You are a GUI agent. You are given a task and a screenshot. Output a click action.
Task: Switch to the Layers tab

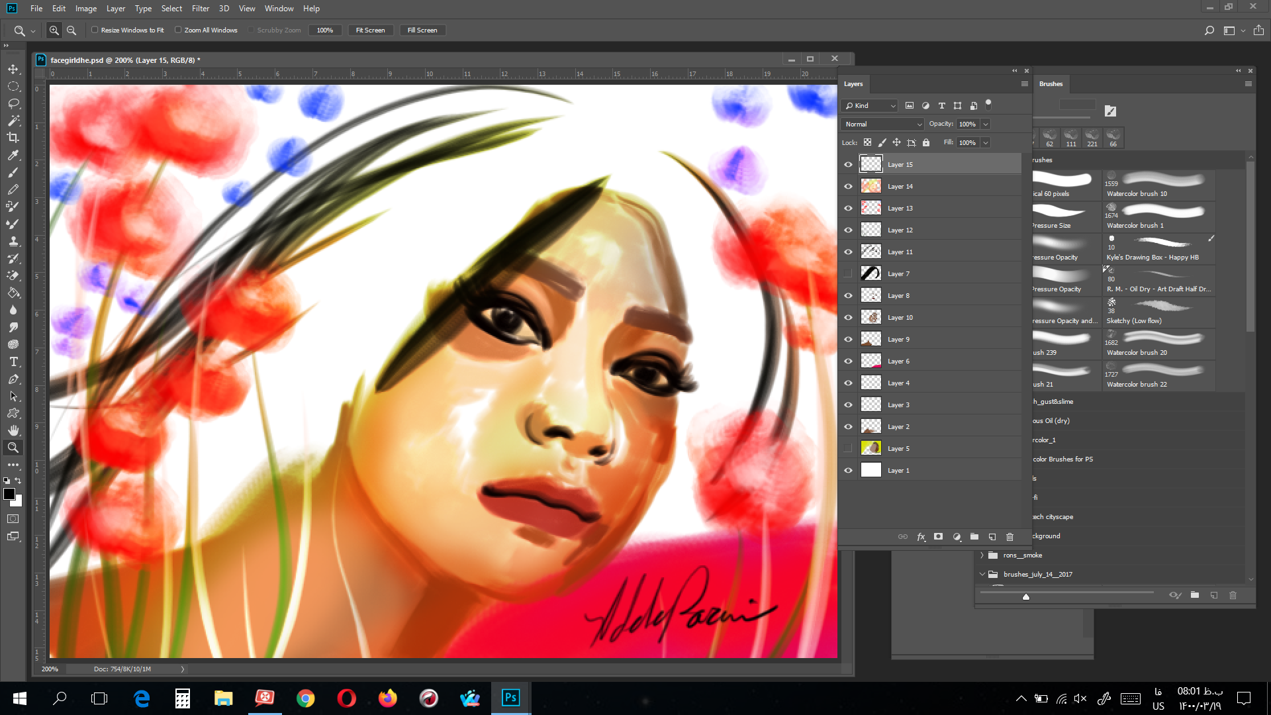853,84
